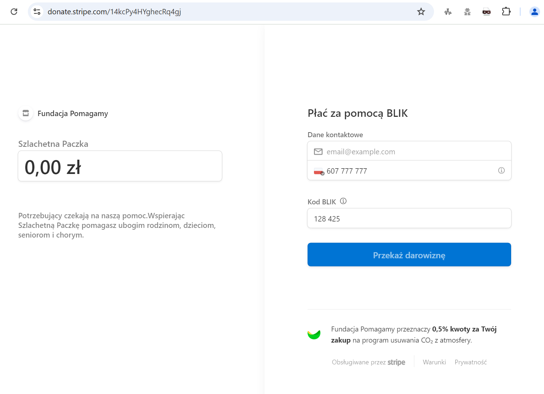
Task: Click the gray spy extension icon
Action: coord(467,11)
